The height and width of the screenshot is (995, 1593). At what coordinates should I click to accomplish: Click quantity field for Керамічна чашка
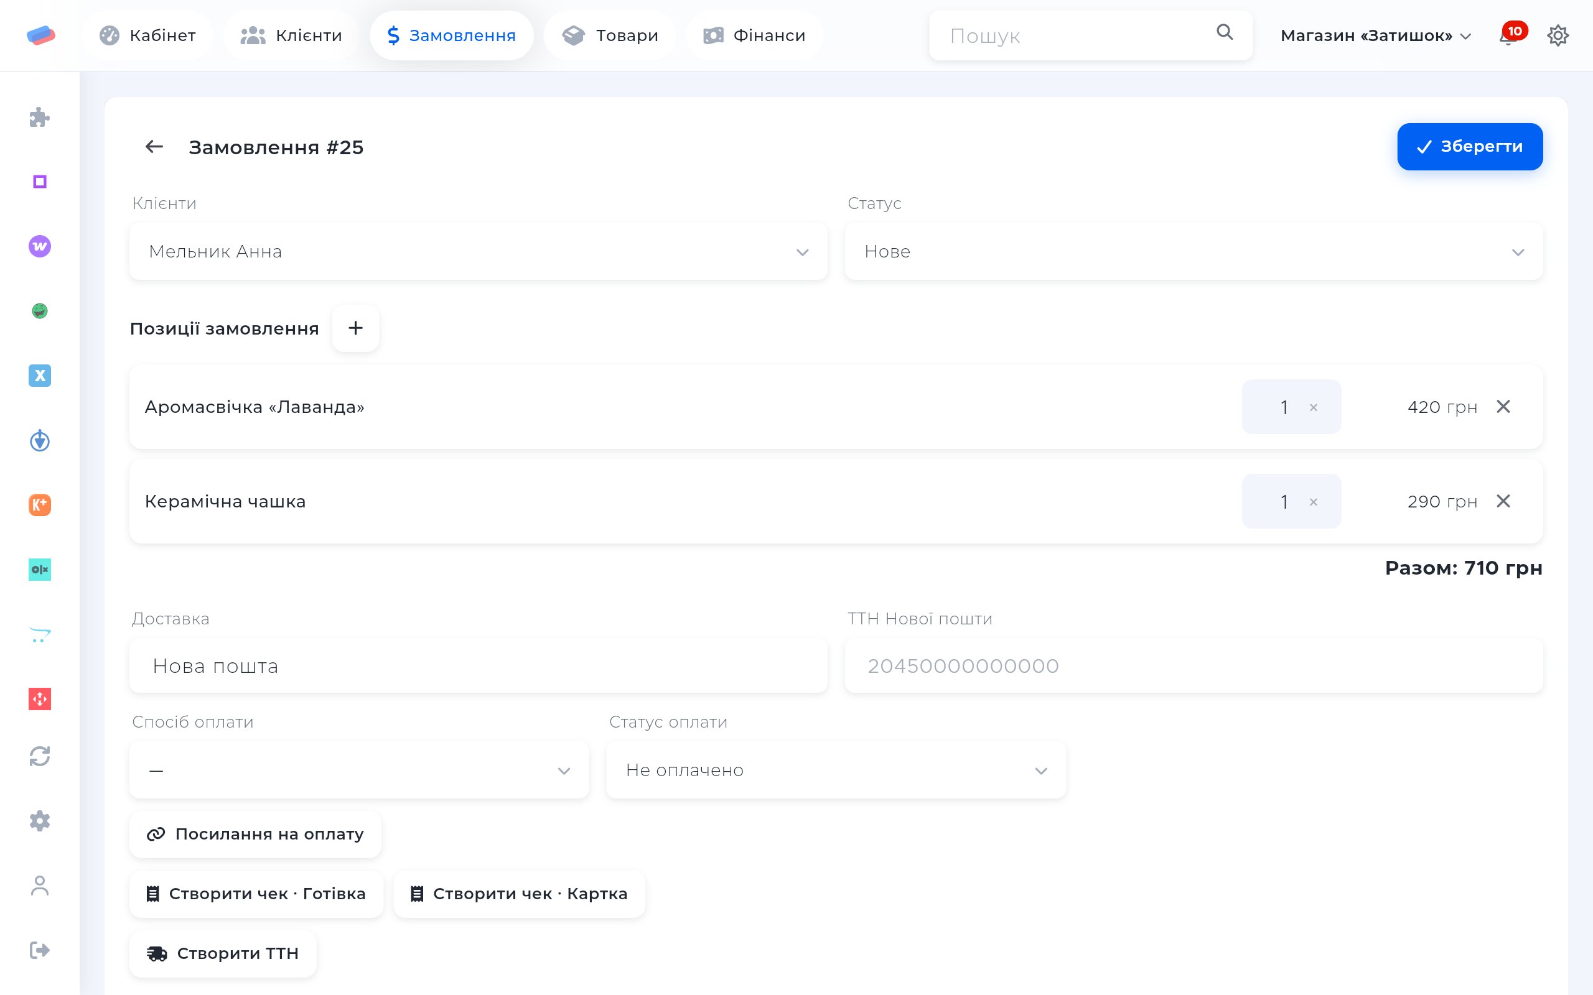tap(1291, 501)
